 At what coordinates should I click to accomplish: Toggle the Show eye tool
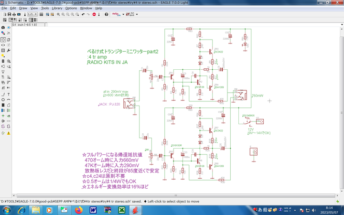tap(9, 28)
